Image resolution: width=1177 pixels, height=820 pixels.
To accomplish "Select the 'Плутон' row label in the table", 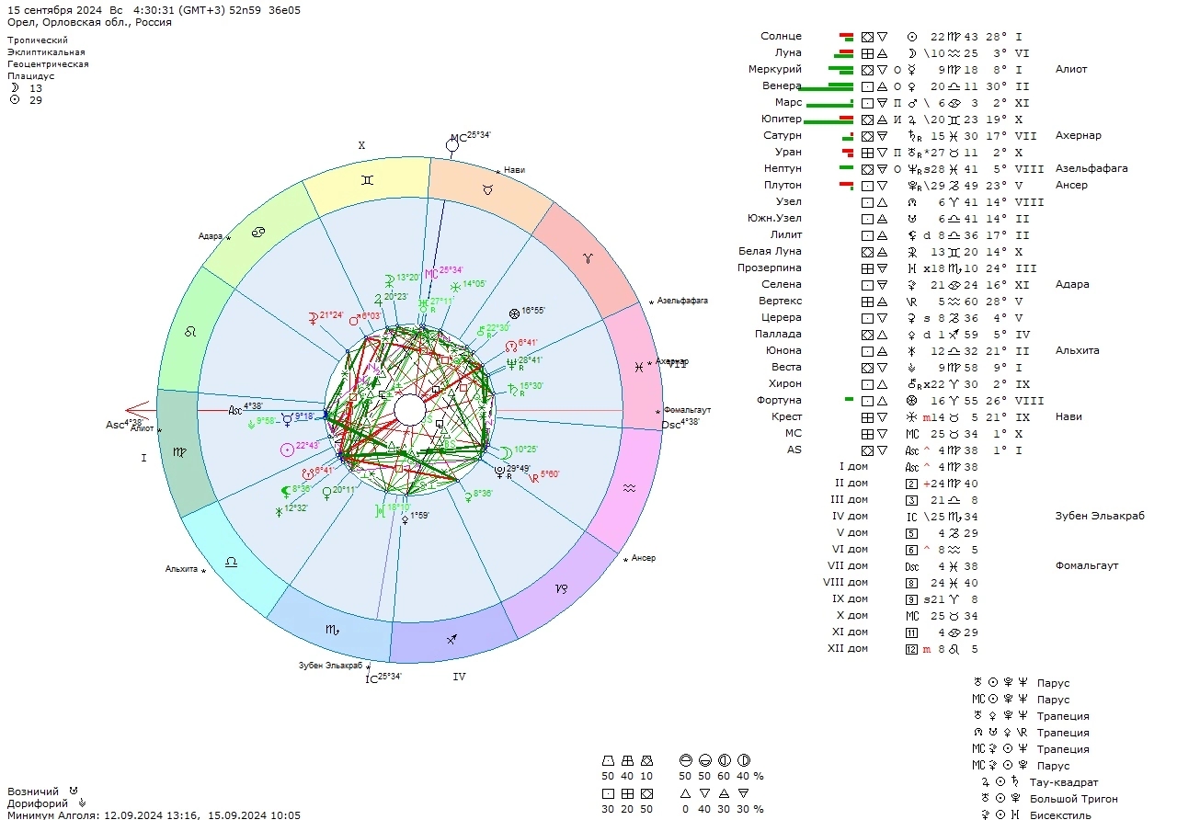I will point(782,186).
